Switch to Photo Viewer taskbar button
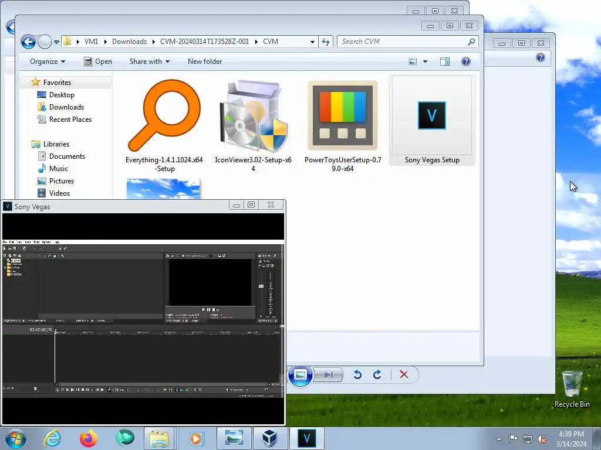 point(234,438)
